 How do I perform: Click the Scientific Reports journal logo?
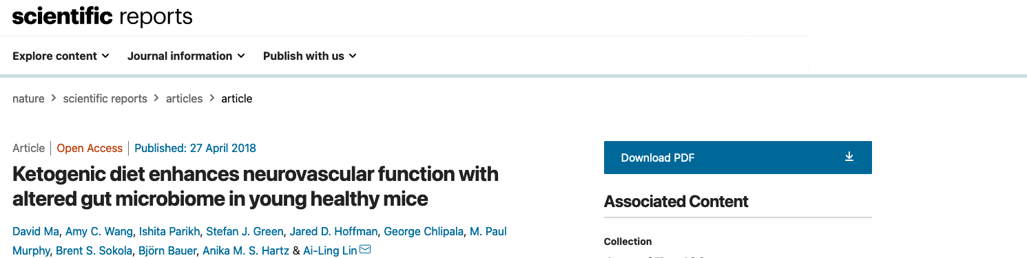point(103,17)
